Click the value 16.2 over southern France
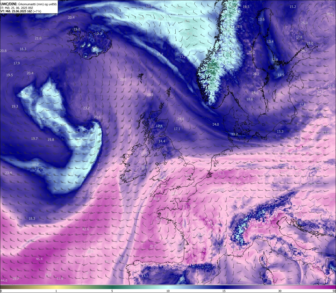The image size is (336, 293). click(x=221, y=246)
